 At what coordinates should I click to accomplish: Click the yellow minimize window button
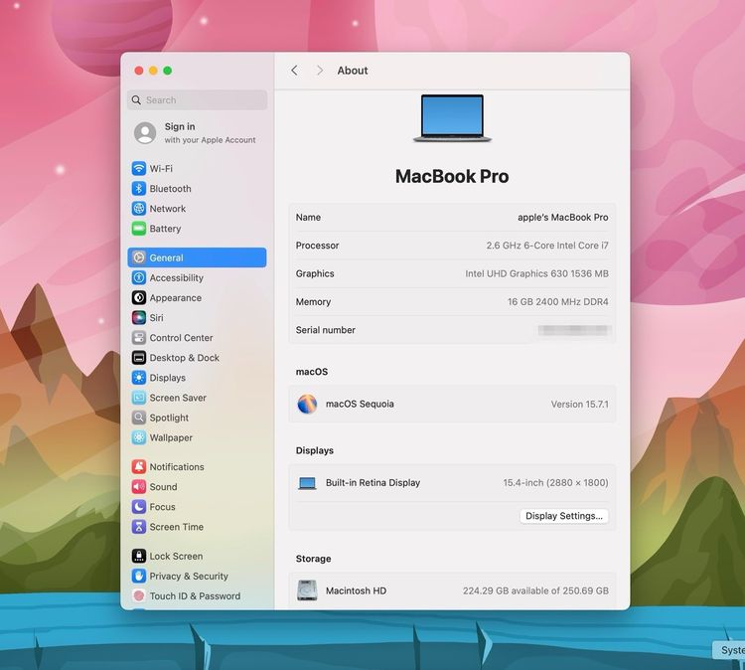[x=153, y=71]
